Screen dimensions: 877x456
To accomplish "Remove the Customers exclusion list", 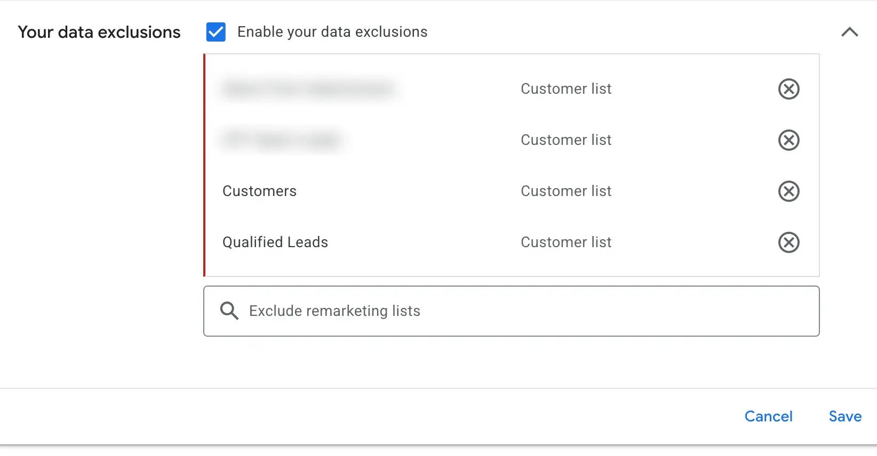I will coord(788,191).
